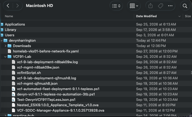Click the Test-DevynVCF911TepLessJson.ps1 filename
The height and width of the screenshot is (117, 192).
(x=46, y=100)
